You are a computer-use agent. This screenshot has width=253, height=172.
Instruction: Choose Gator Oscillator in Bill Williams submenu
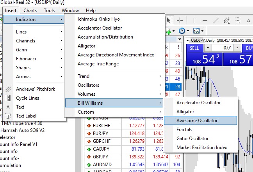point(201,139)
